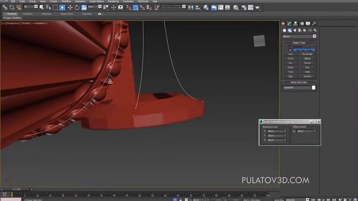Open the Manage Layers dialog
The image size is (358, 201).
[x=206, y=7]
